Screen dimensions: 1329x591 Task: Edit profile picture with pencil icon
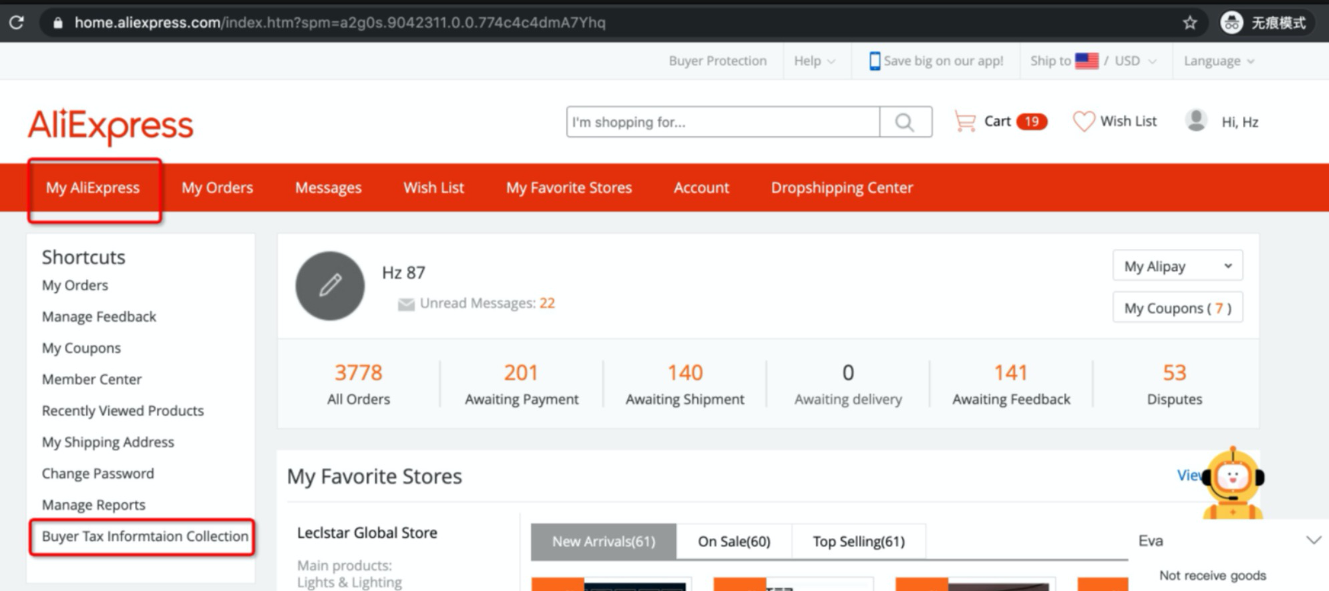[x=330, y=285]
